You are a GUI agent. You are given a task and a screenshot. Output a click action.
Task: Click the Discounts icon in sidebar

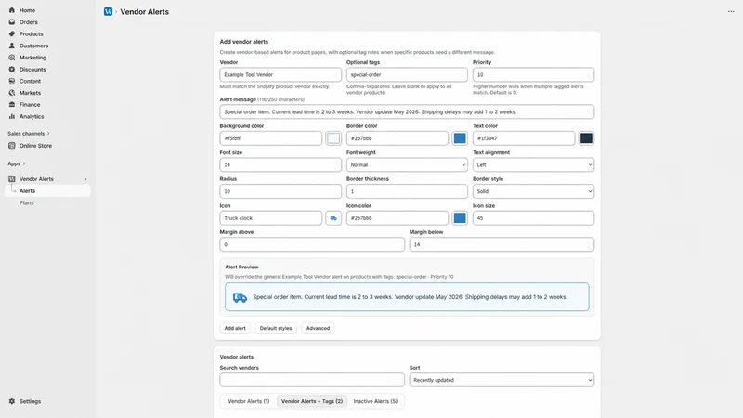pyautogui.click(x=12, y=69)
